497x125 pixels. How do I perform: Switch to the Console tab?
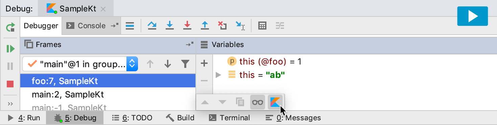[x=87, y=26]
